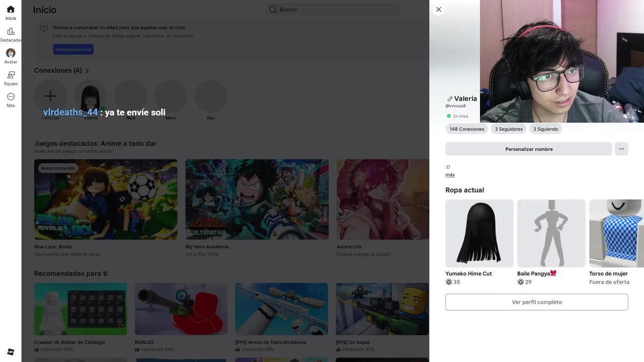The height and width of the screenshot is (362, 644).
Task: Click the Buscar search field
Action: click(333, 10)
